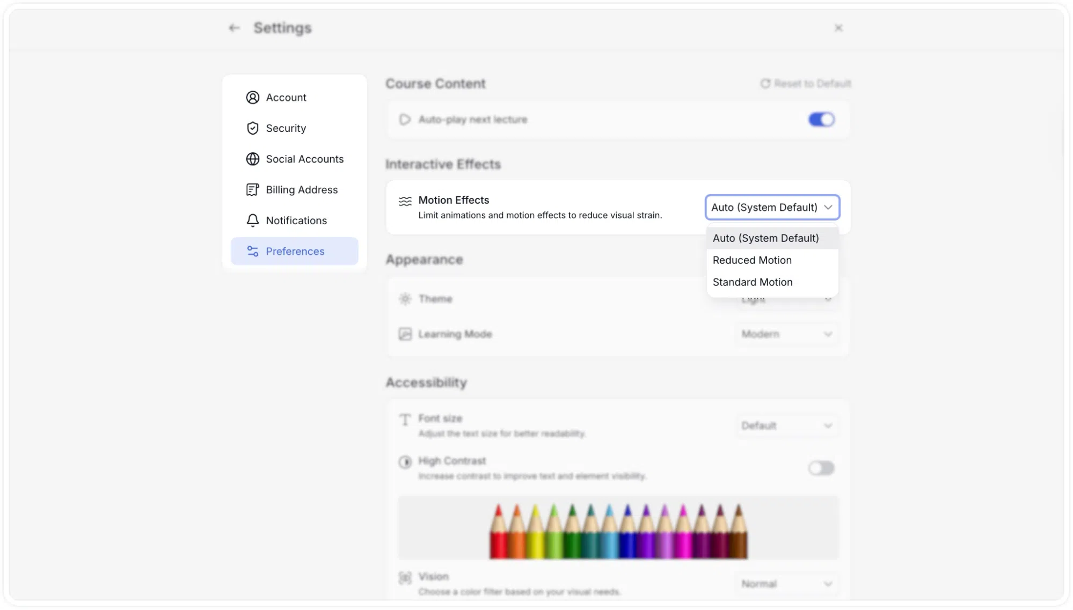1073x610 pixels.
Task: Open the Account settings section
Action: [294, 98]
